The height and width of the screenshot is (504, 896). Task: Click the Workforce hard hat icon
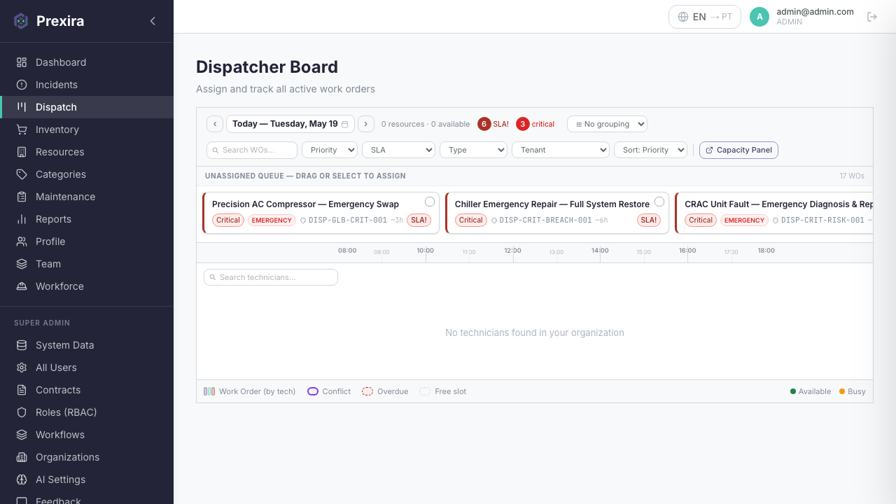click(x=22, y=286)
